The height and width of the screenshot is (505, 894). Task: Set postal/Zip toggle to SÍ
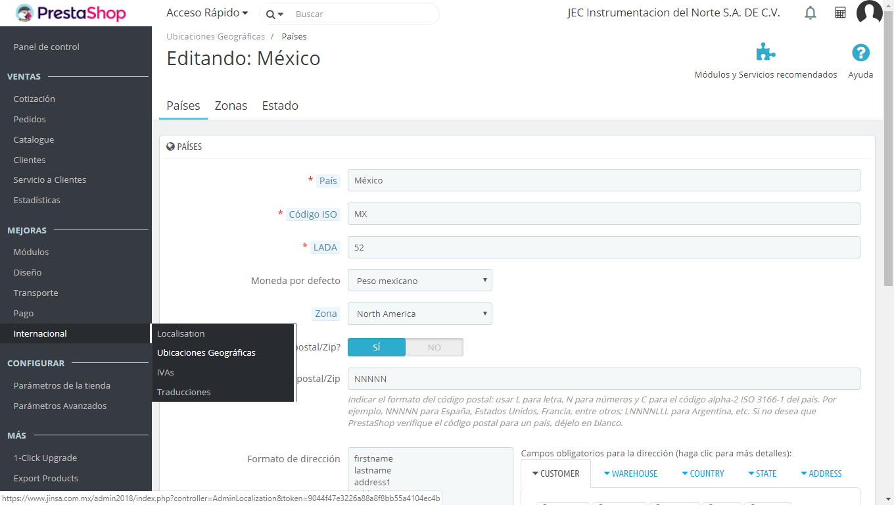tap(377, 347)
